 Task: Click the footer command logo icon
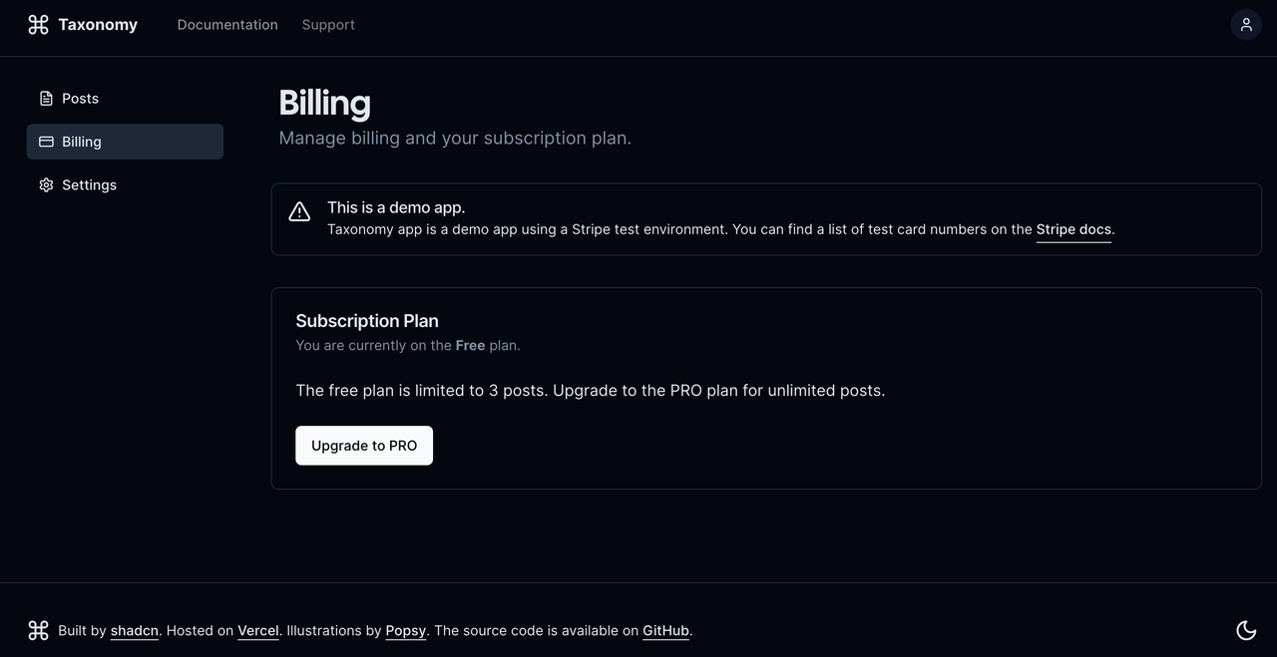[38, 630]
